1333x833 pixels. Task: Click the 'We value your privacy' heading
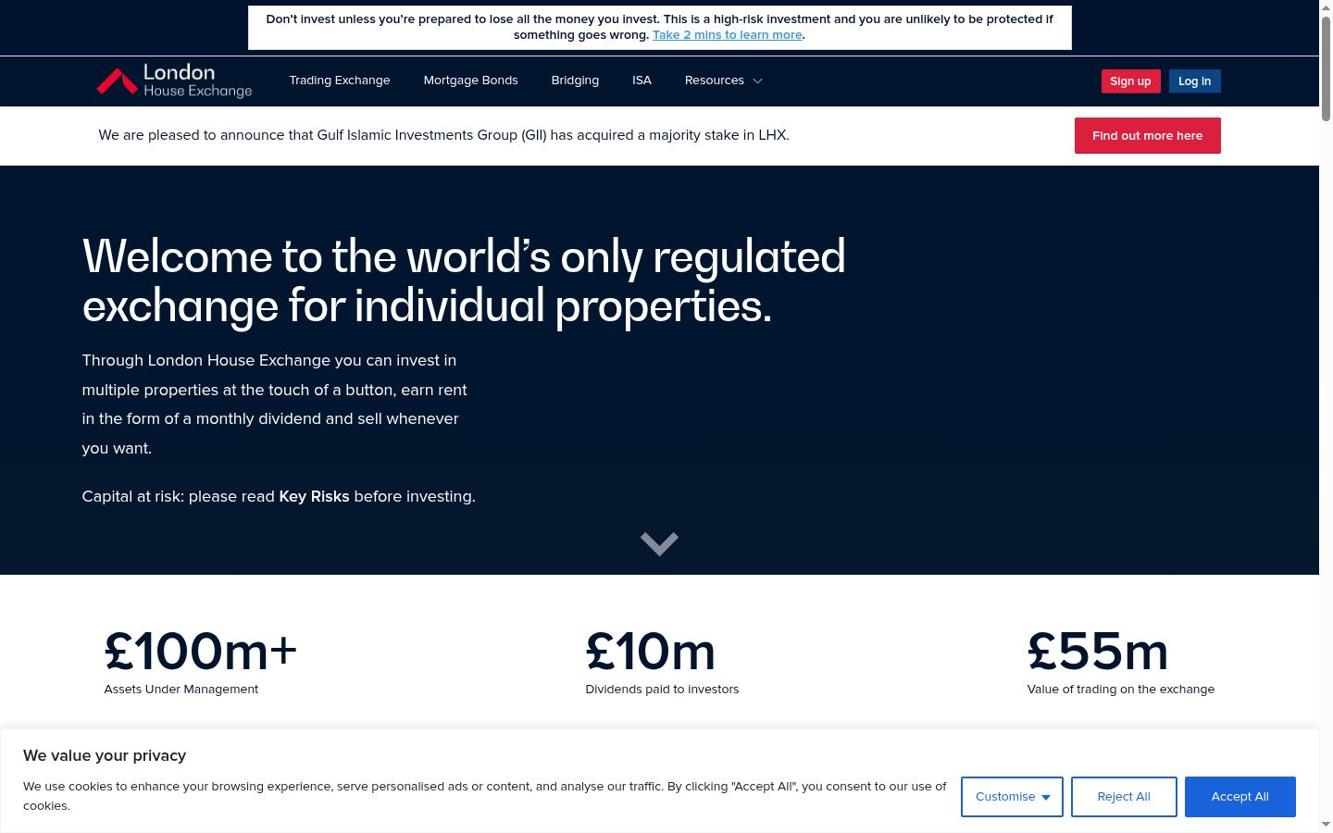pos(105,755)
